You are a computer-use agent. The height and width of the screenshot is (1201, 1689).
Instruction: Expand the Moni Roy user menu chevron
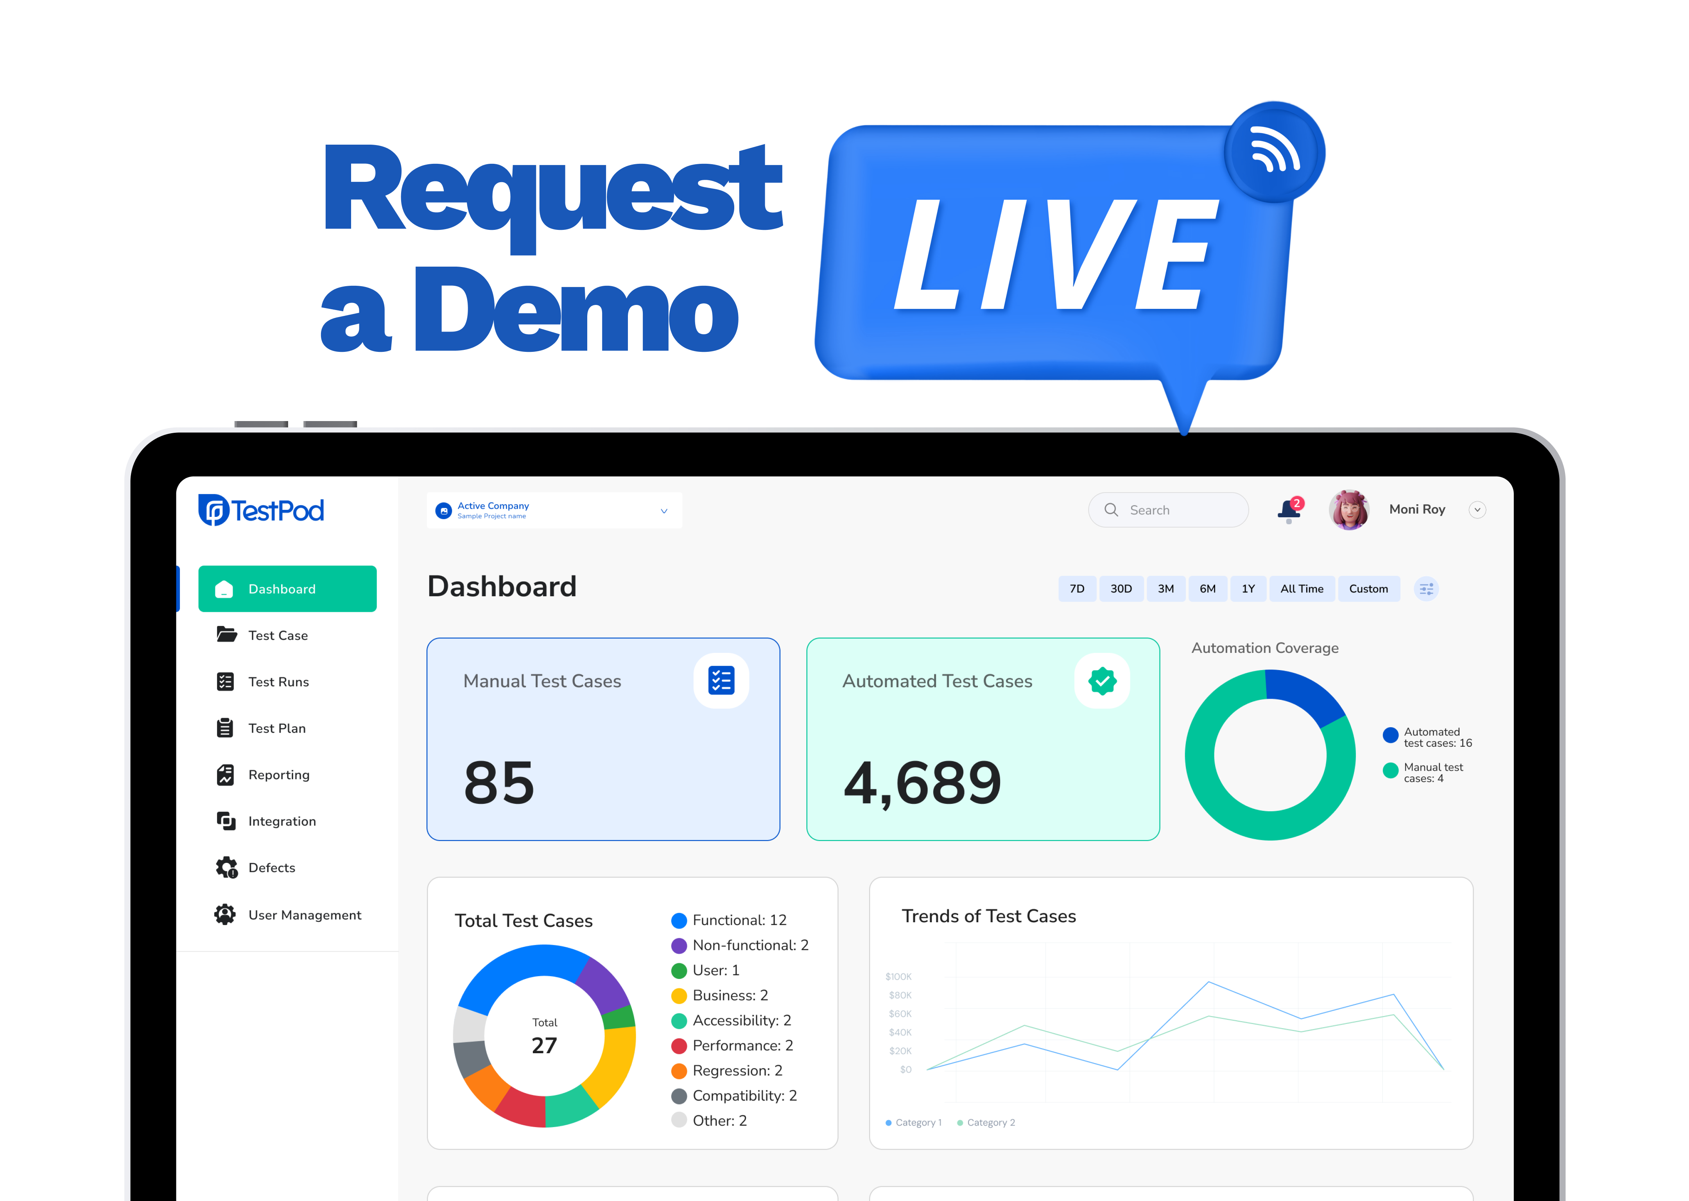[1477, 509]
